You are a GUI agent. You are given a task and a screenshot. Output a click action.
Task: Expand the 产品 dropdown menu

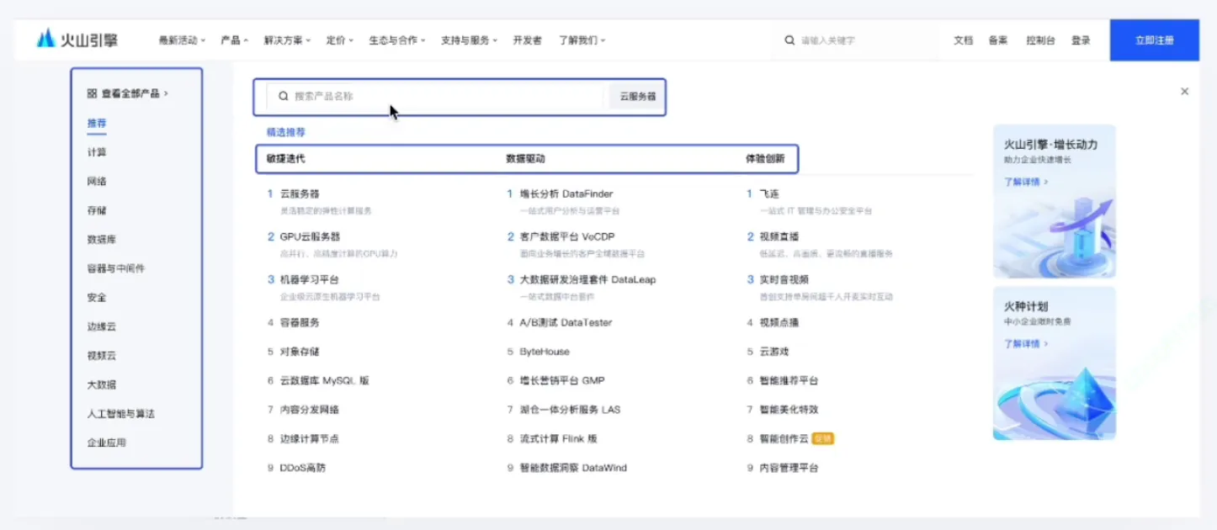click(x=234, y=40)
